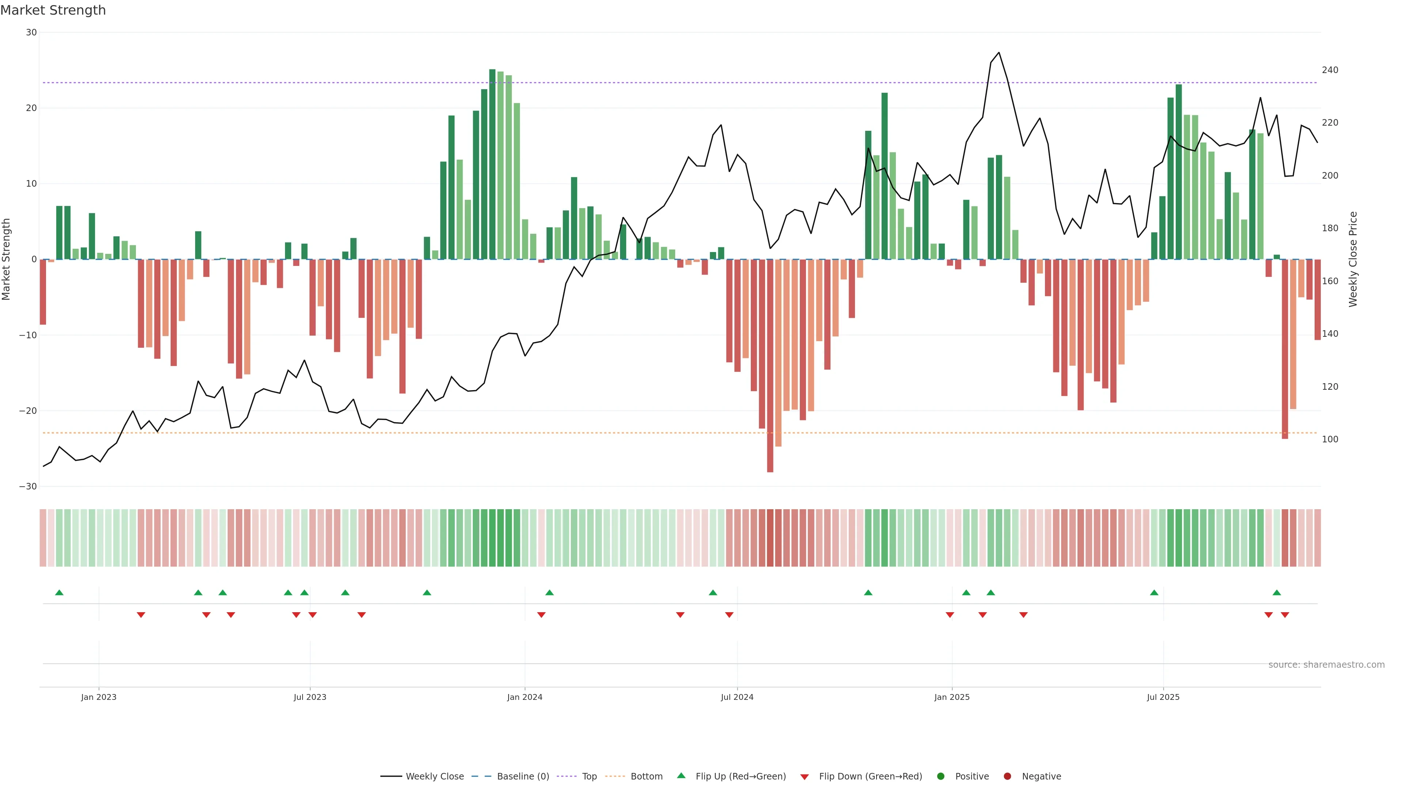Click the Flip Down red triangle legend icon

click(805, 777)
